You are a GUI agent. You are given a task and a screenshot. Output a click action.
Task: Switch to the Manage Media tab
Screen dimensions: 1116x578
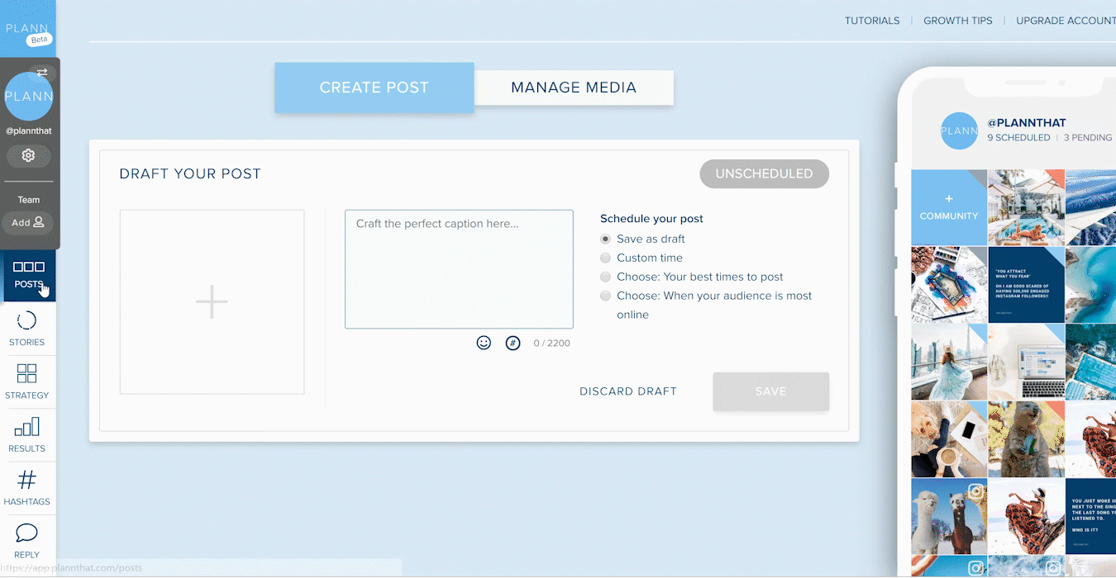(574, 88)
